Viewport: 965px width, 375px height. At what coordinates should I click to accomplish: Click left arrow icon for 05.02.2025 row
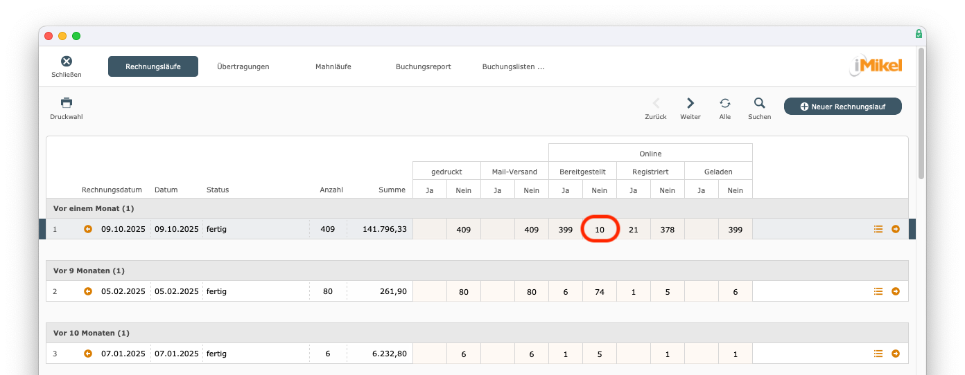coord(88,291)
